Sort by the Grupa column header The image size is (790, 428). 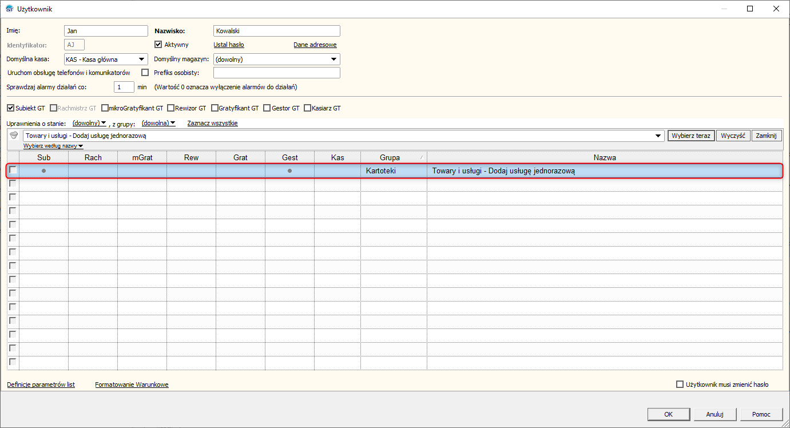point(394,157)
